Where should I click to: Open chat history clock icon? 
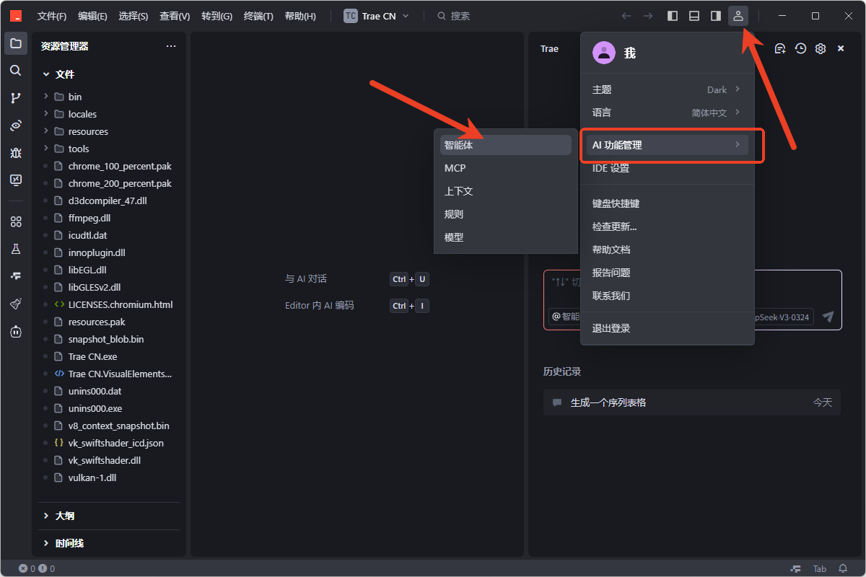pyautogui.click(x=800, y=48)
